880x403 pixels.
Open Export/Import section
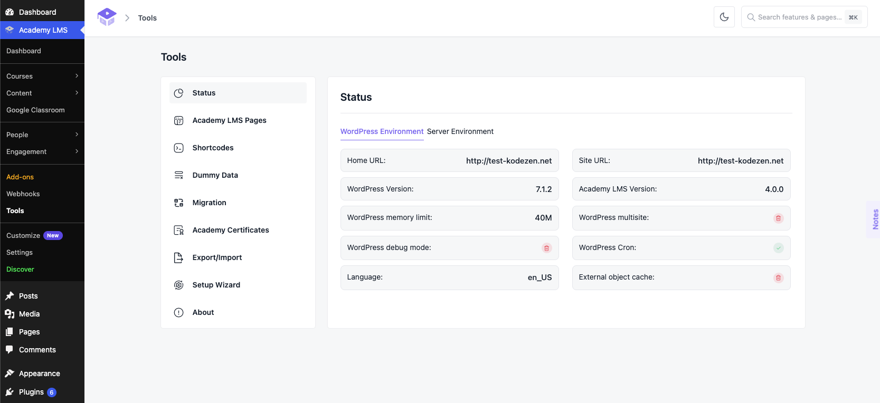(x=238, y=257)
